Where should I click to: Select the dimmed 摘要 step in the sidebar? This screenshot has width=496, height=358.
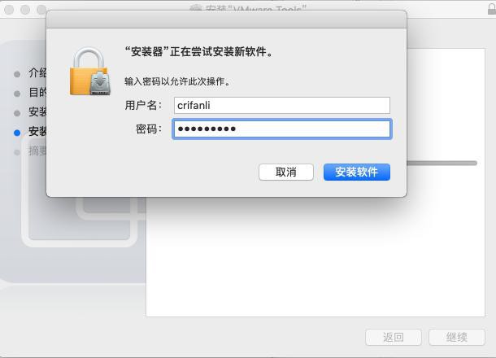point(37,151)
